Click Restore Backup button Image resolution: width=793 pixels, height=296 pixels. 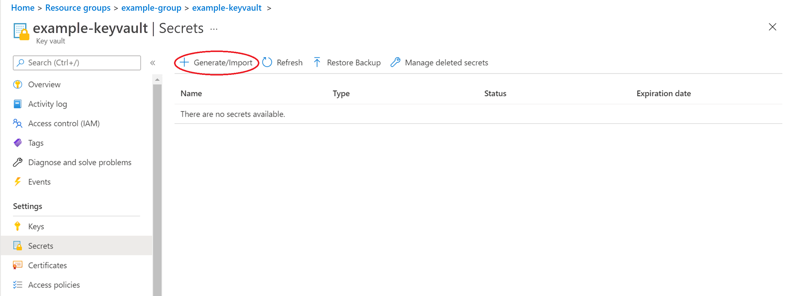click(x=347, y=62)
